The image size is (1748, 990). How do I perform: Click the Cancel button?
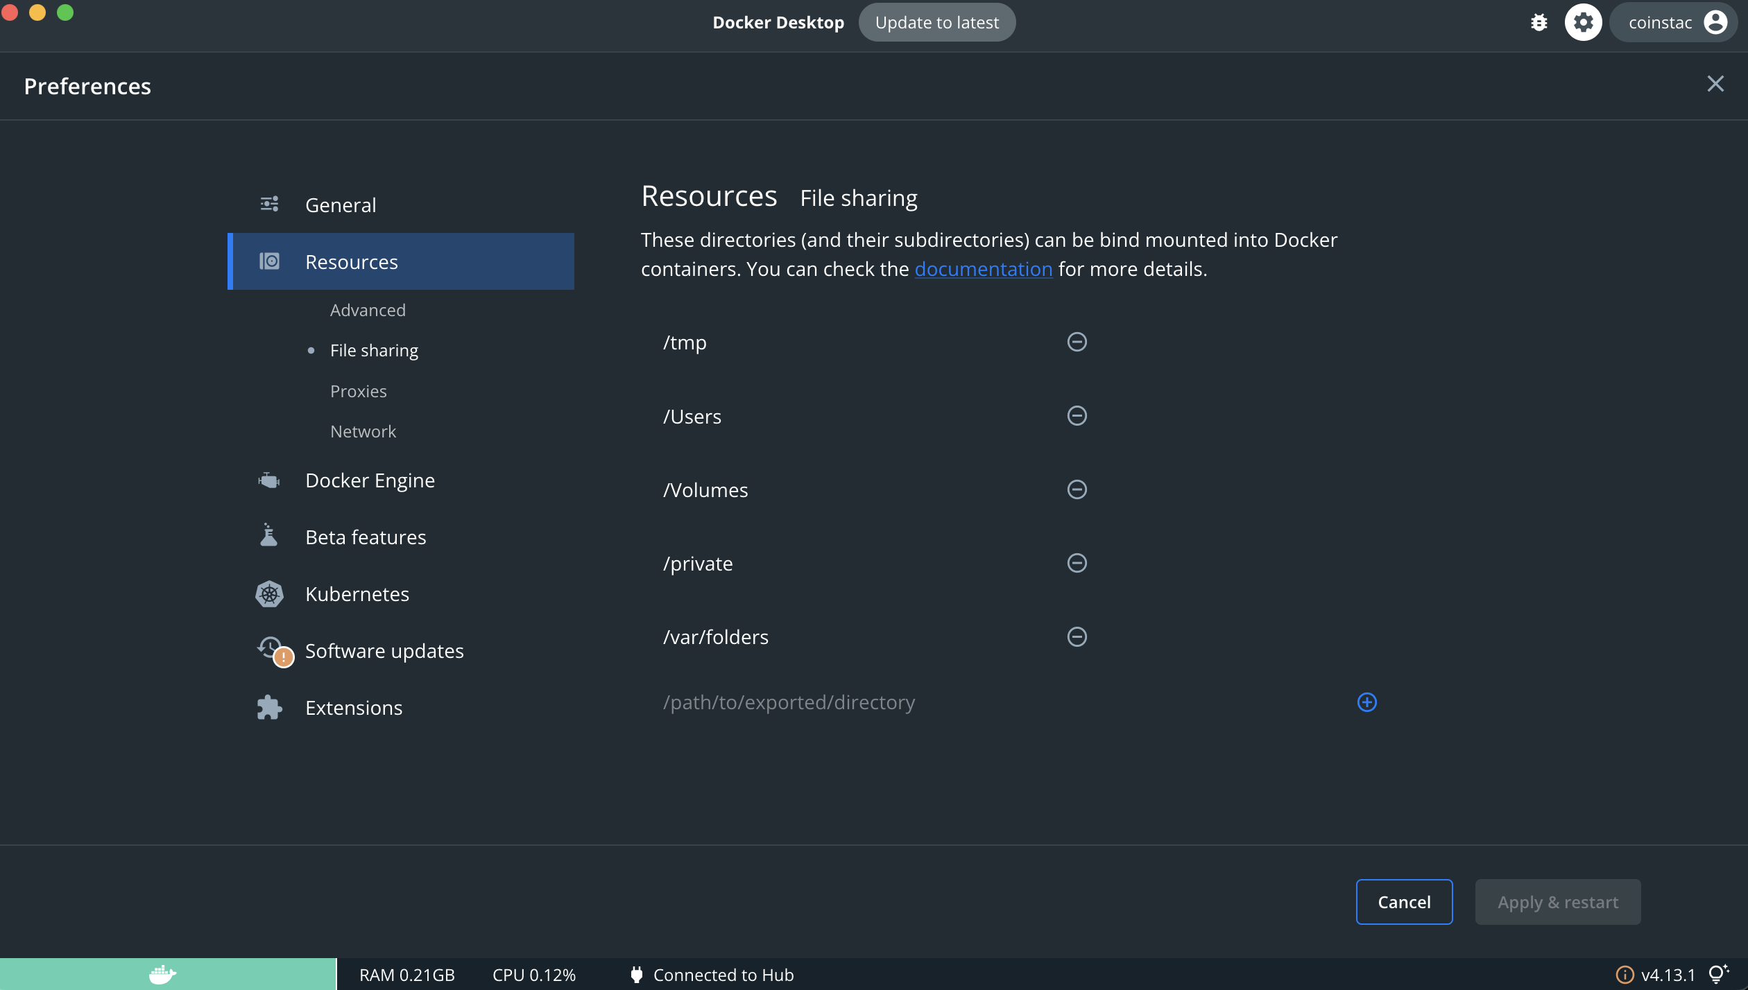pos(1404,902)
